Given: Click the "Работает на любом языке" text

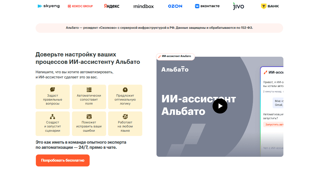Looking at the screenshot, I should pos(125,127).
